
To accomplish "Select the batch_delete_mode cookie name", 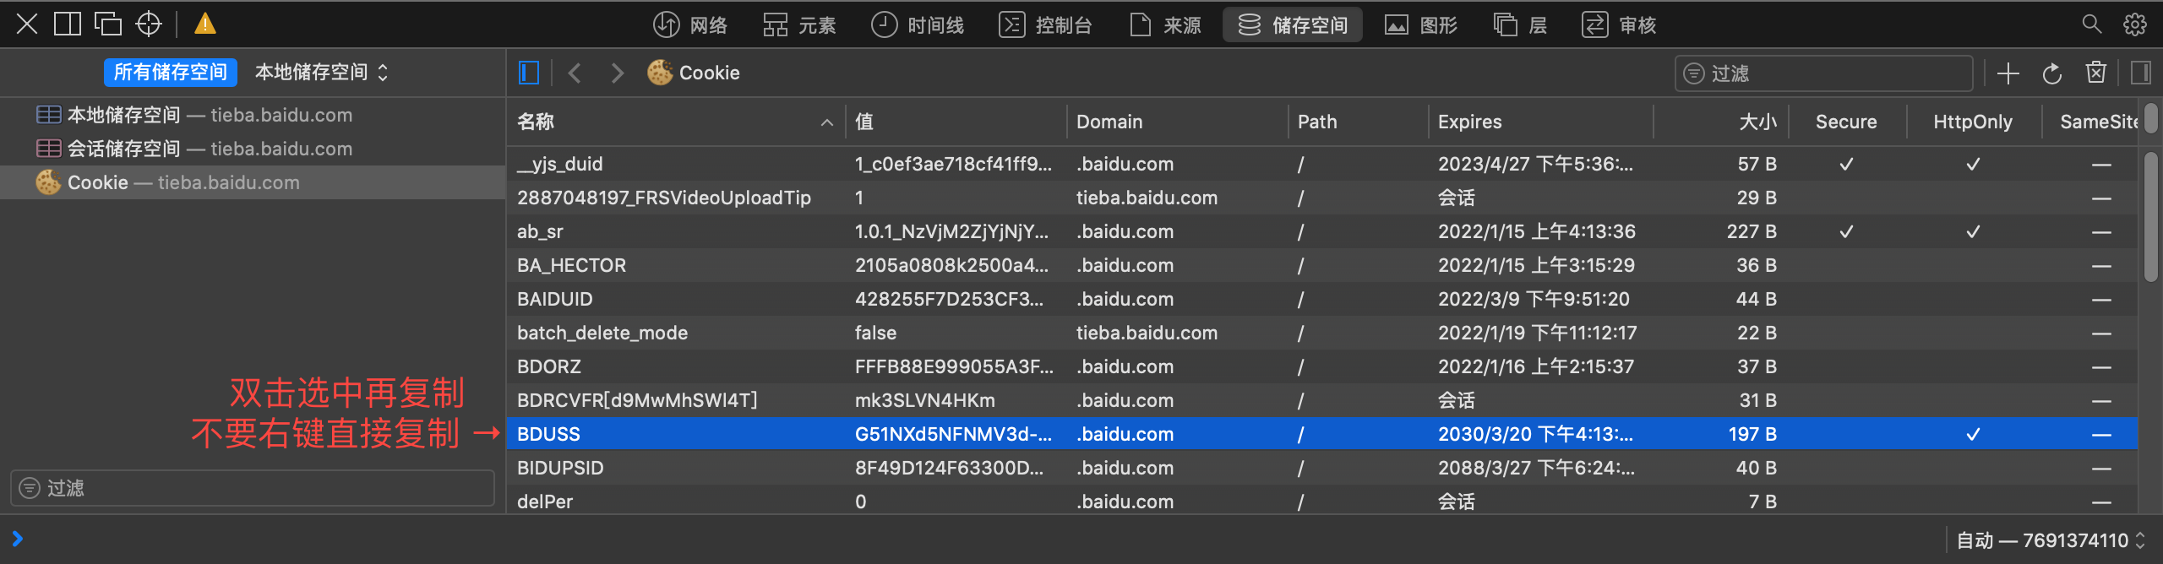I will (x=602, y=333).
